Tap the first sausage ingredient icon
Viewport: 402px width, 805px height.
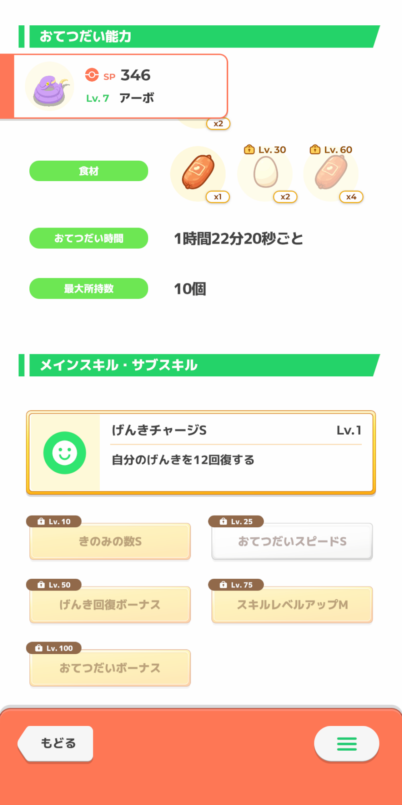coord(198,173)
